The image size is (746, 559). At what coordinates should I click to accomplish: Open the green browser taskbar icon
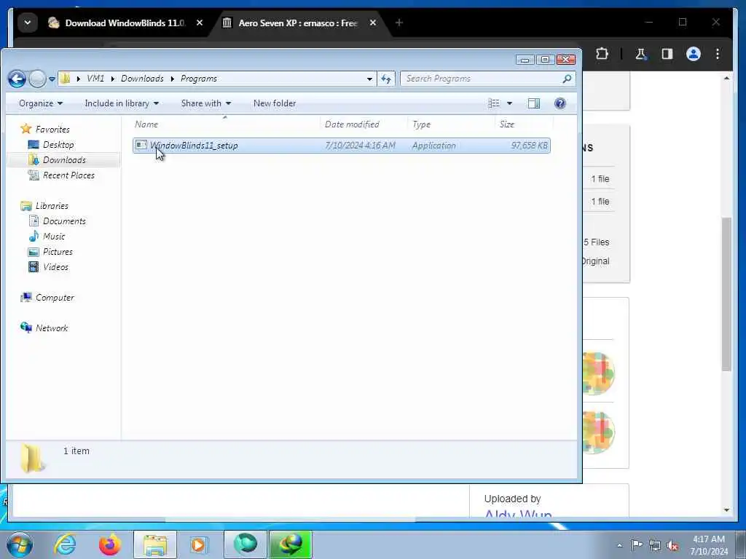245,544
